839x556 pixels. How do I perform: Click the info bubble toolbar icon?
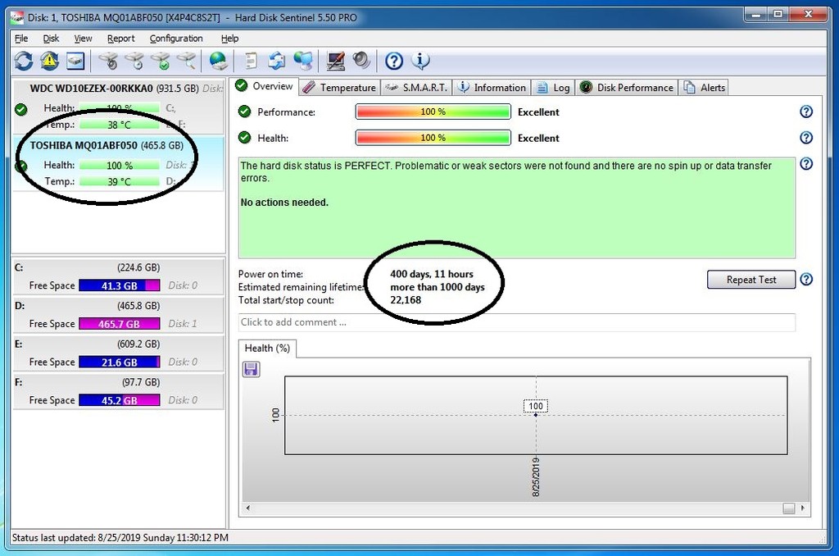pyautogui.click(x=420, y=61)
